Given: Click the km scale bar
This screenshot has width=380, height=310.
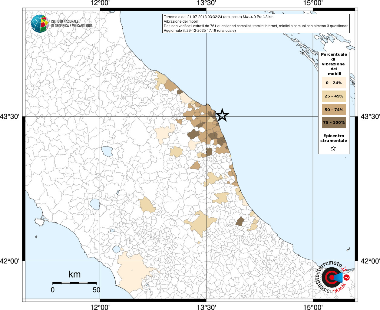Looking at the screenshot, I should [x=74, y=283].
